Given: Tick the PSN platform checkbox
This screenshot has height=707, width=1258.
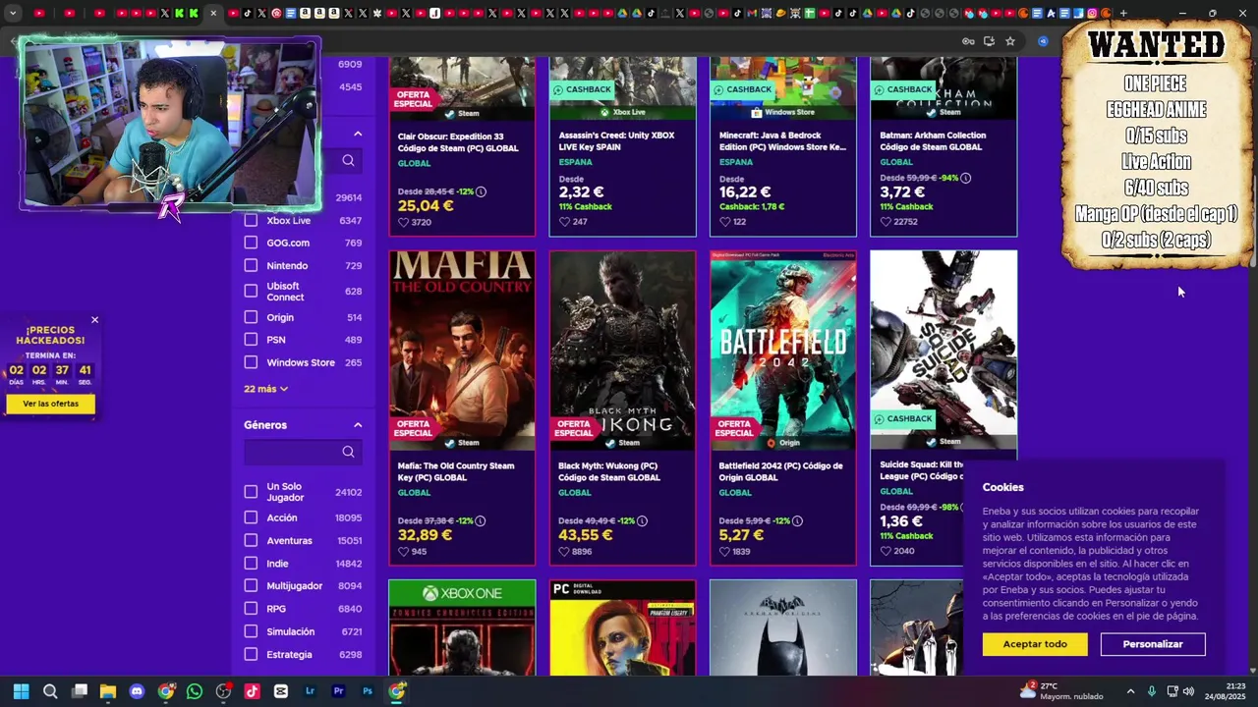Looking at the screenshot, I should [x=251, y=340].
